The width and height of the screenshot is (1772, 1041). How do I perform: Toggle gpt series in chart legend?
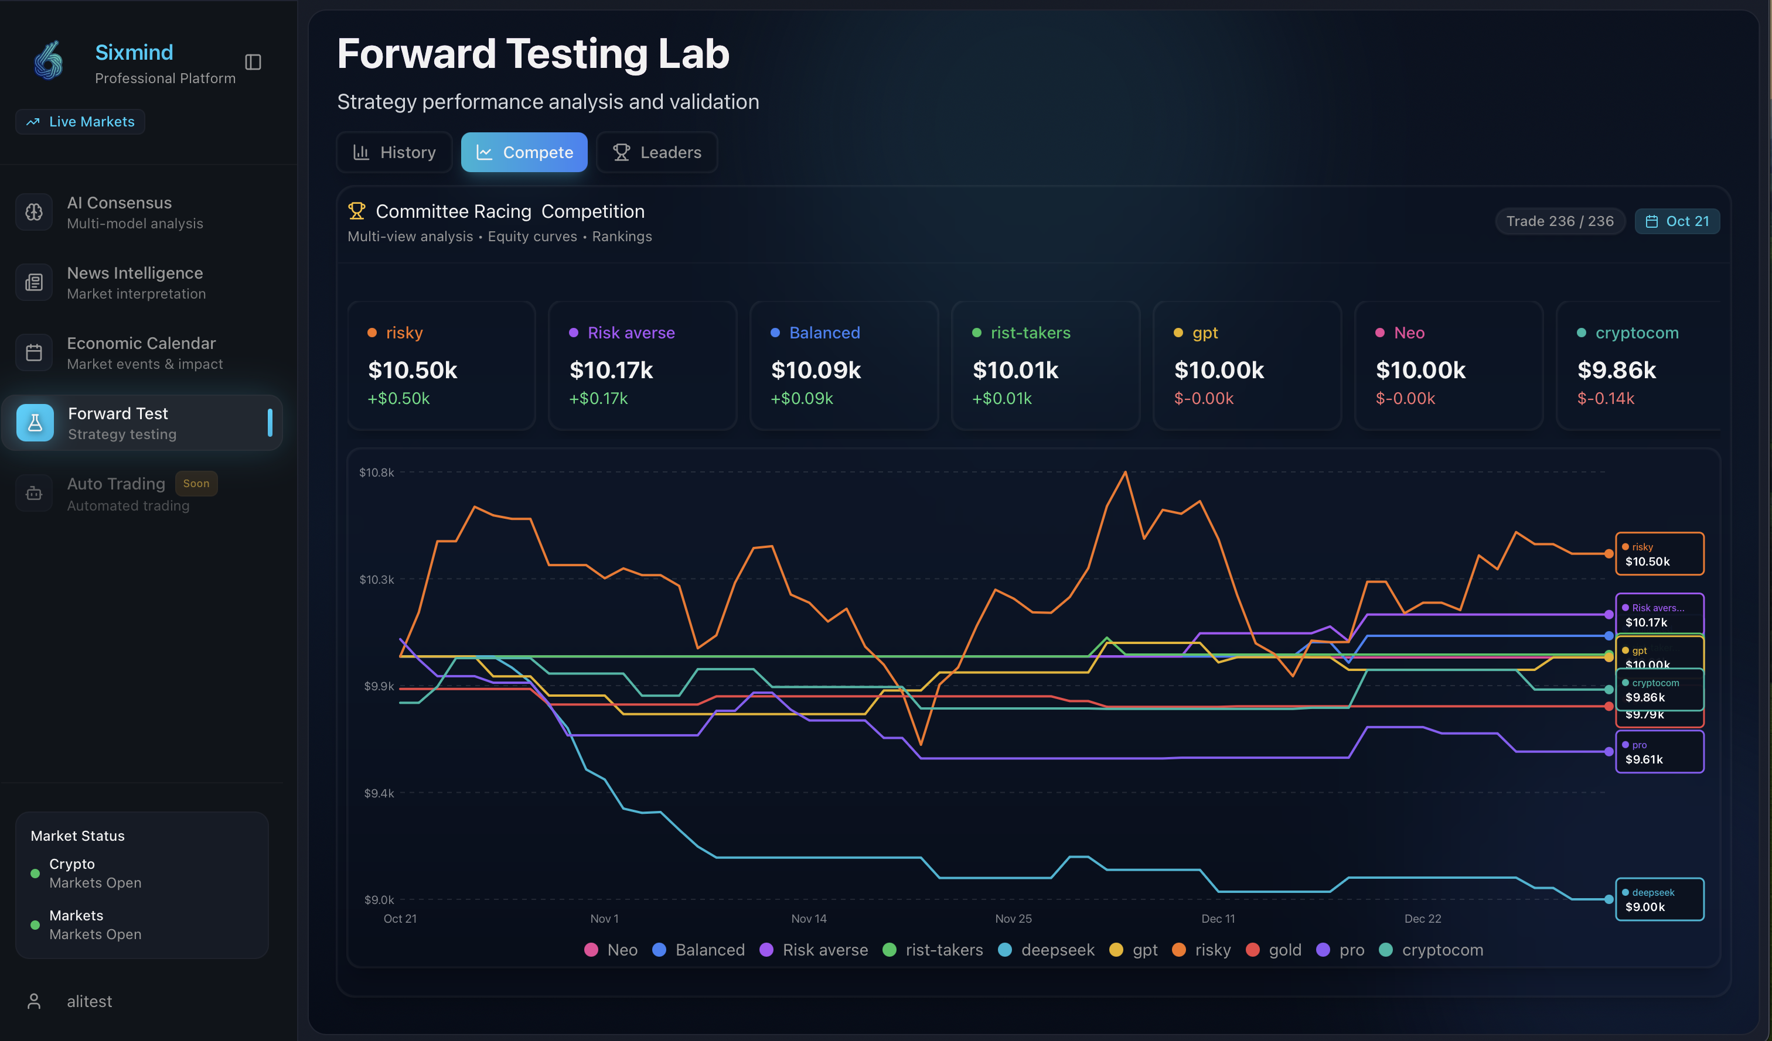click(1133, 950)
